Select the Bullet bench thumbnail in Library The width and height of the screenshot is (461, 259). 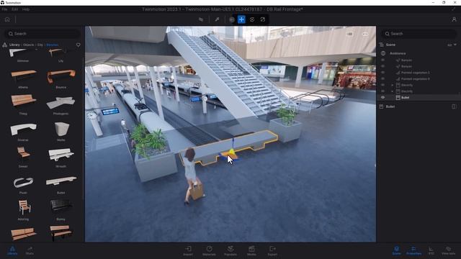(61, 181)
